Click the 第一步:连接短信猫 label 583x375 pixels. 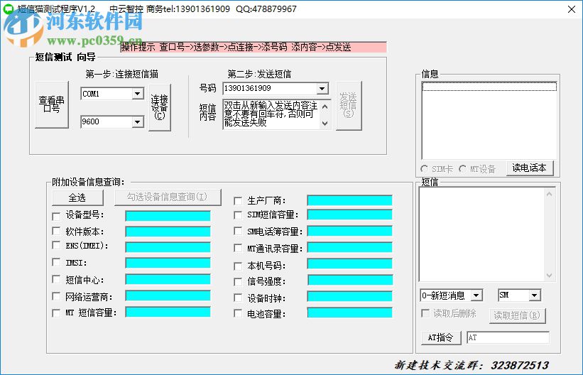click(122, 74)
